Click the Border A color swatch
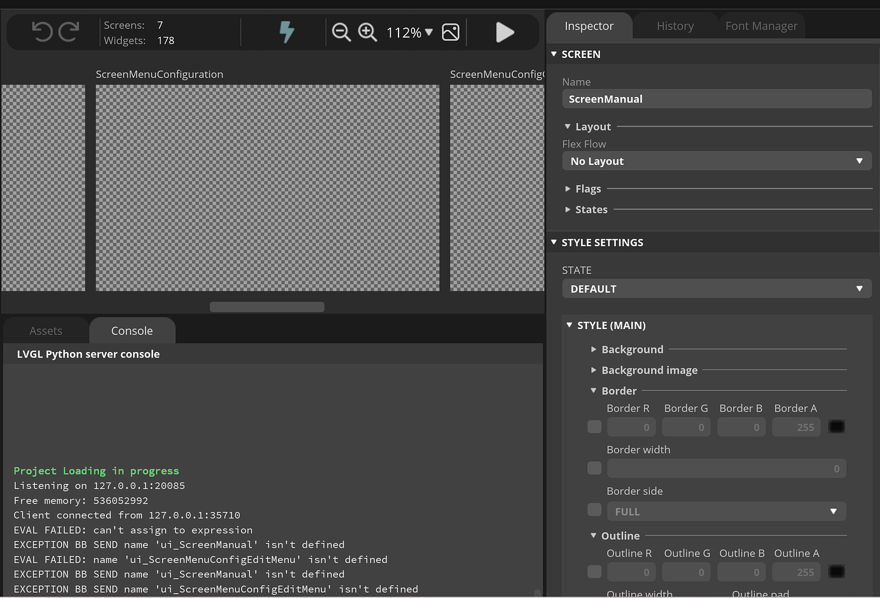The height and width of the screenshot is (598, 880). (x=836, y=427)
